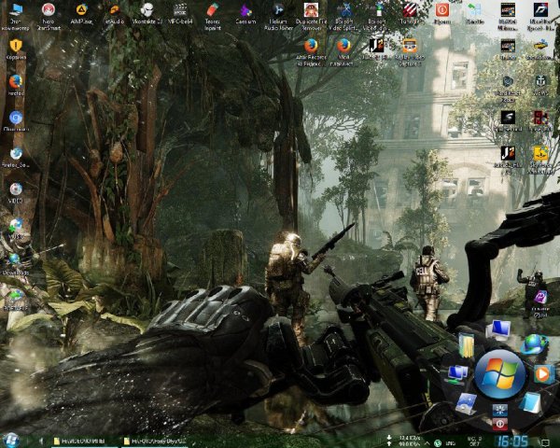
Task: Open the Start button on the taskbar
Action: [x=10, y=441]
